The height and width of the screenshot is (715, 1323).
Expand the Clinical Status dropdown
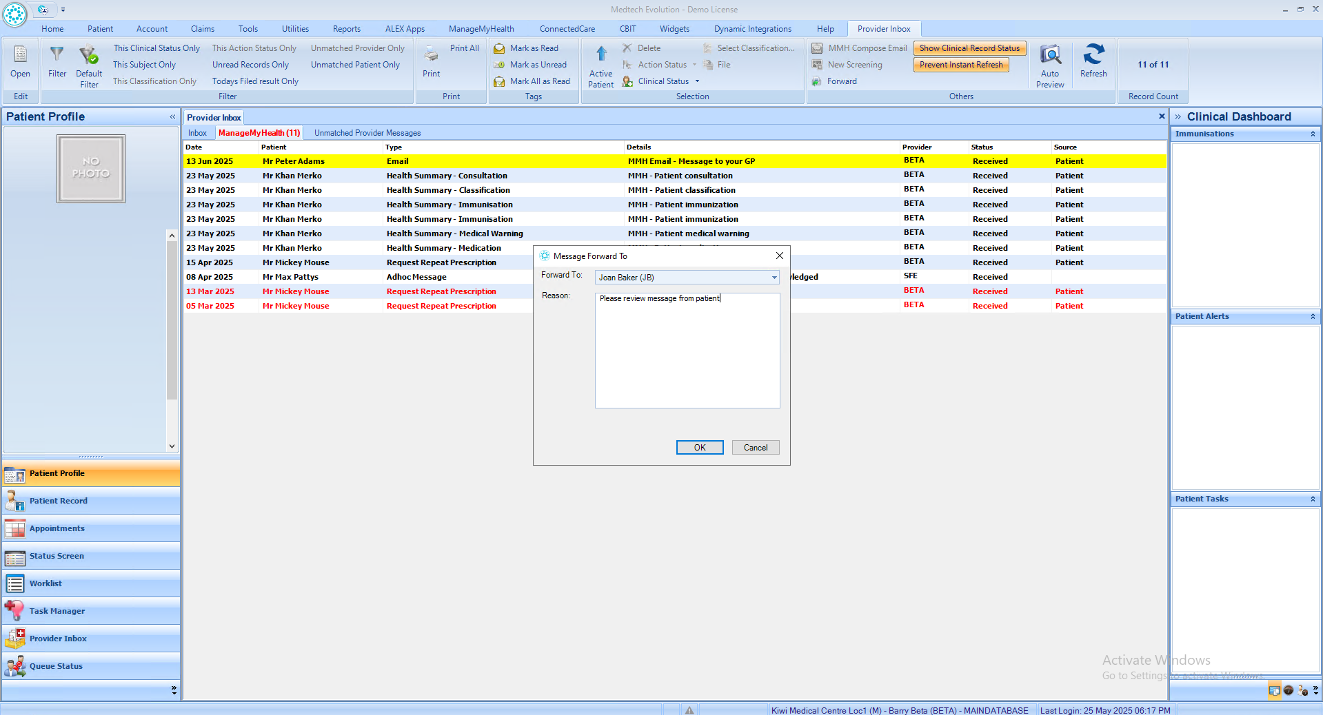[697, 81]
